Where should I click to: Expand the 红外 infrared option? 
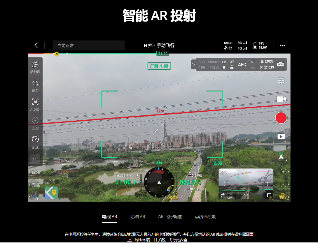click(x=34, y=172)
